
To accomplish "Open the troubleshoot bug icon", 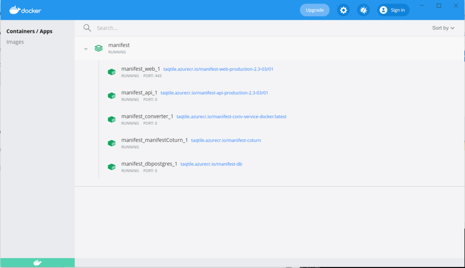I will [363, 10].
